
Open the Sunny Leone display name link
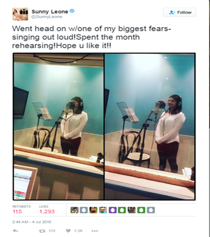tap(50, 12)
